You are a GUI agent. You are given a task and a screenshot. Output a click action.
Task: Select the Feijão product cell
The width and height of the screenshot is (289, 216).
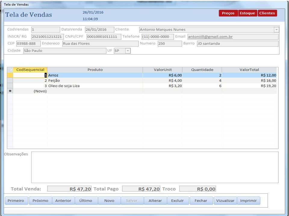pyautogui.click(x=95, y=80)
